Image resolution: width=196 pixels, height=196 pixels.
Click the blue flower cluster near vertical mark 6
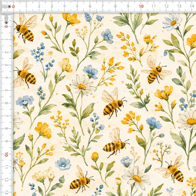click(25, 102)
